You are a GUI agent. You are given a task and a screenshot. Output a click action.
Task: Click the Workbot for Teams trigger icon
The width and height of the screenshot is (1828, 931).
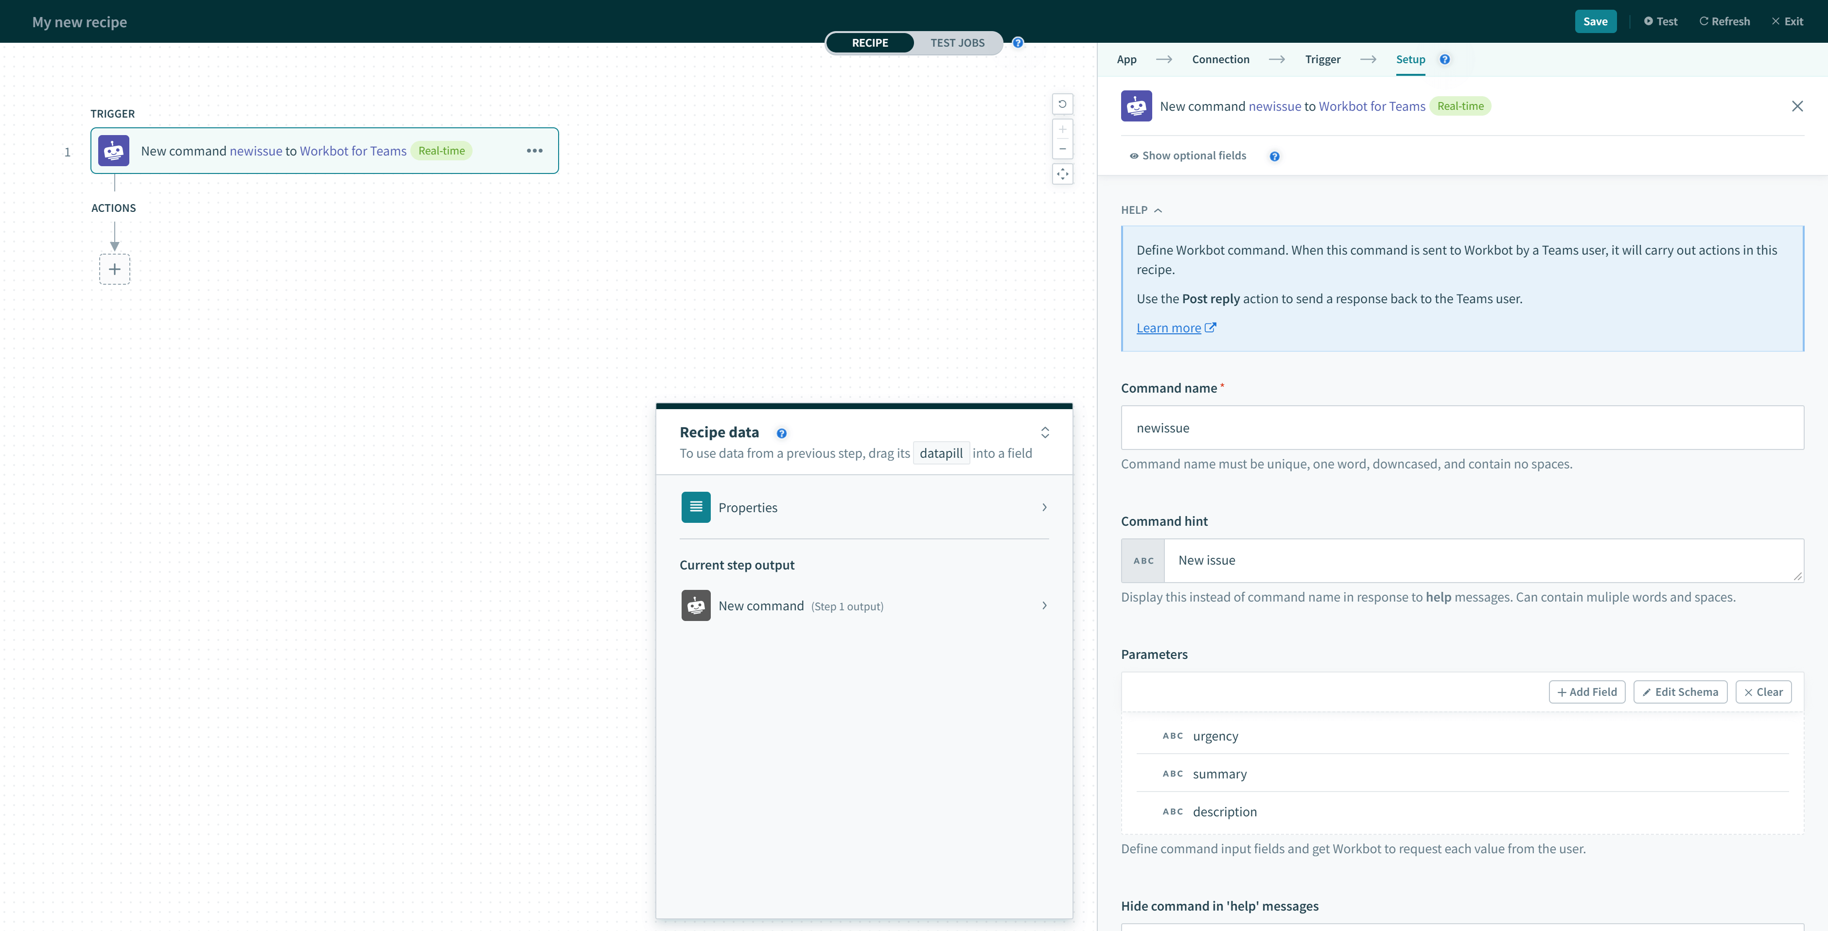tap(114, 150)
